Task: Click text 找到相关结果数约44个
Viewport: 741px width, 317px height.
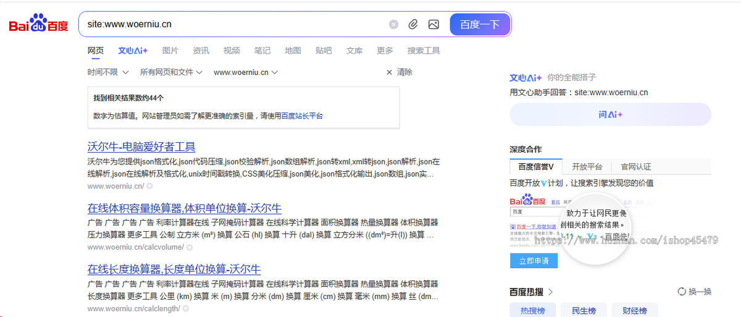Action: 128,98
